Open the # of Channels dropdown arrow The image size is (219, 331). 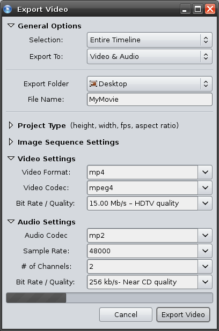(x=205, y=266)
